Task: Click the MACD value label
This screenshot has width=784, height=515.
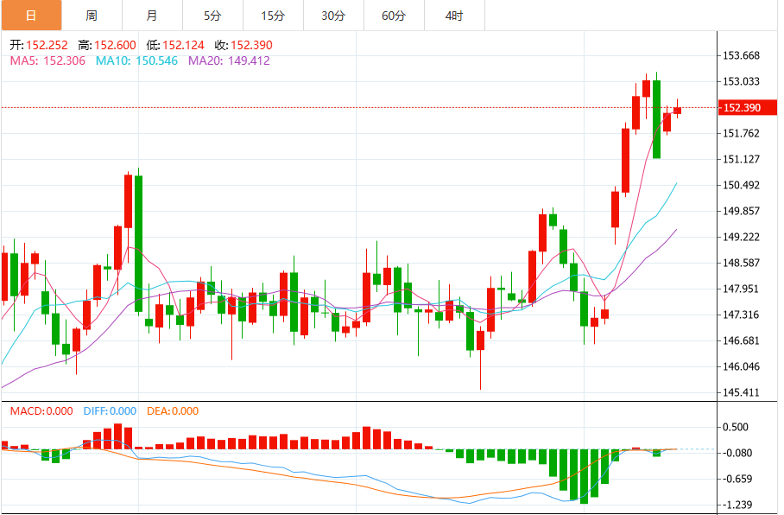Action: point(41,411)
